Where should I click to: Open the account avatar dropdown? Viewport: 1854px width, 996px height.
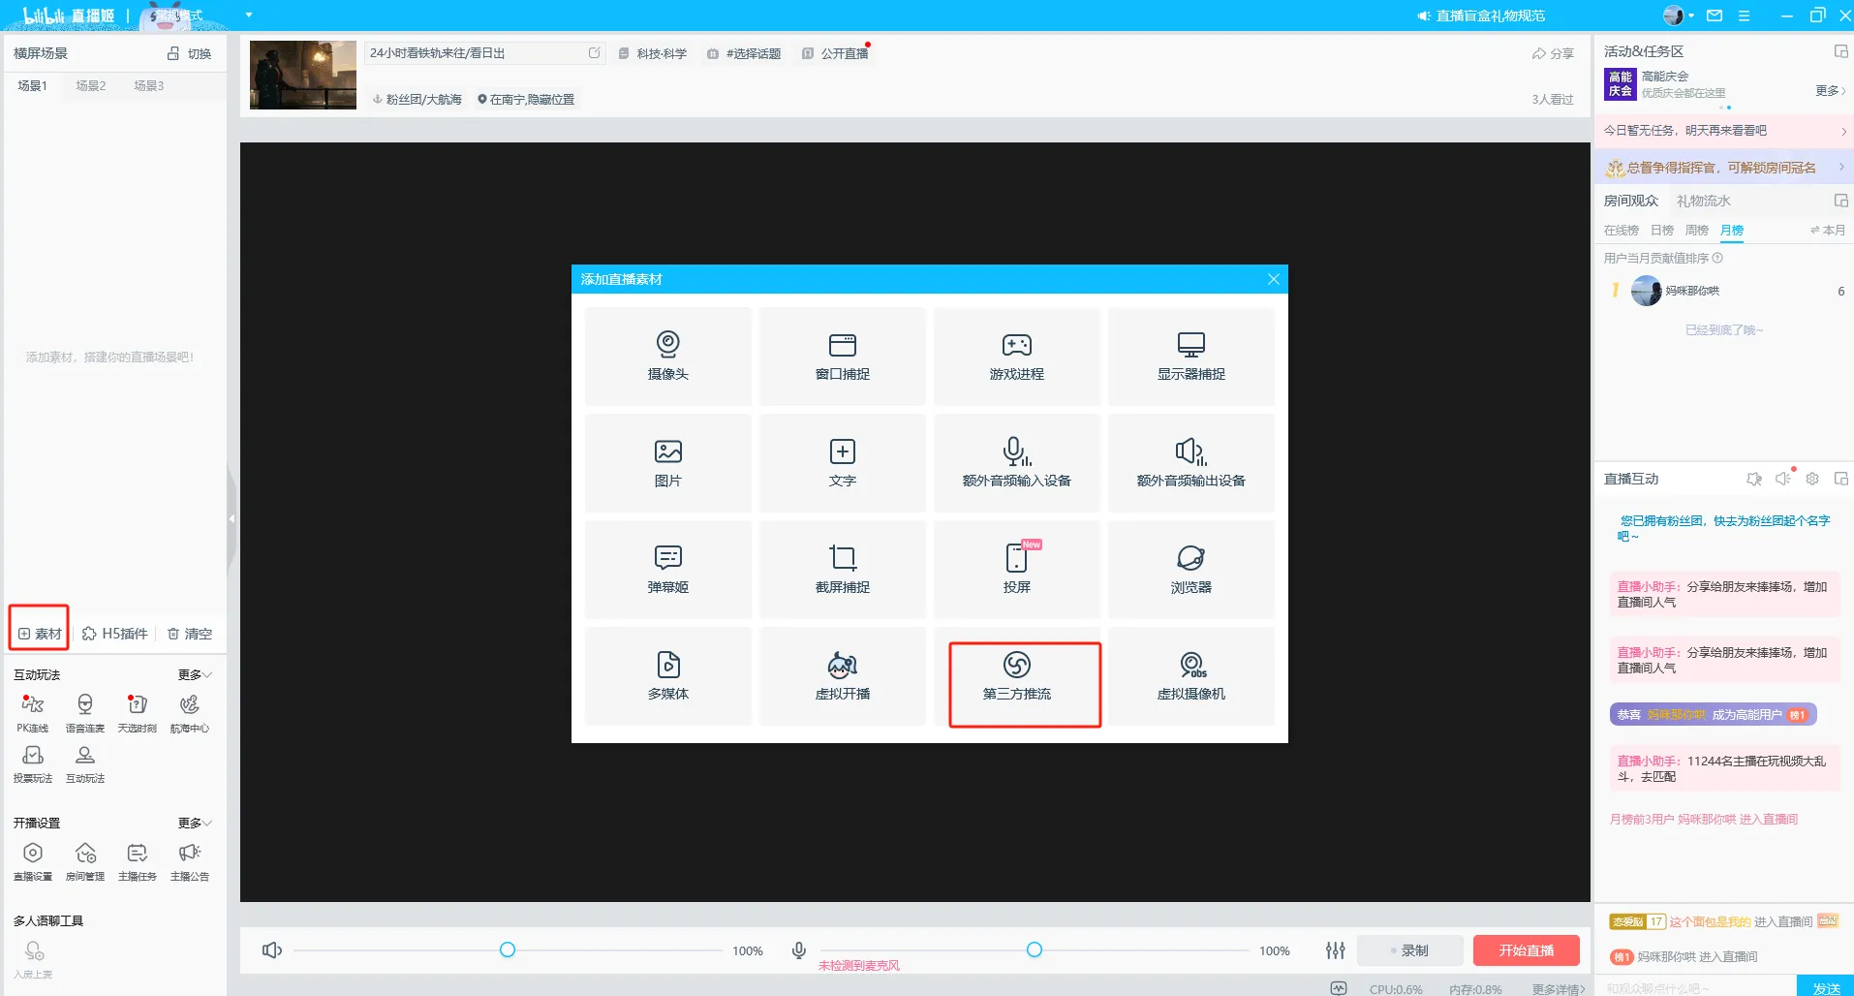point(1679,16)
